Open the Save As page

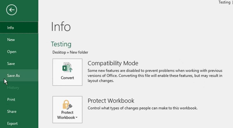(x=19, y=75)
